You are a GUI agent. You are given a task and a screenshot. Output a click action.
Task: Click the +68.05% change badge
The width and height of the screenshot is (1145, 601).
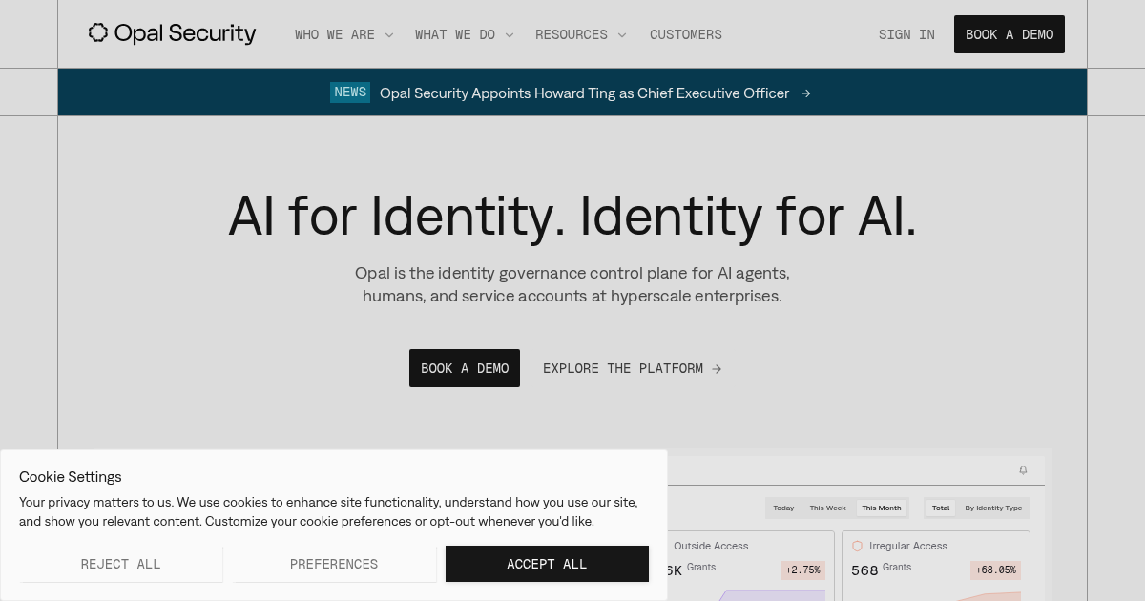[995, 570]
